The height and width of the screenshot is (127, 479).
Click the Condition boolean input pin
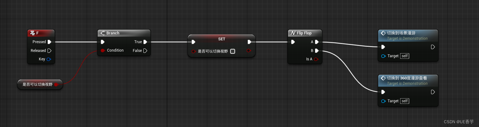[103, 50]
